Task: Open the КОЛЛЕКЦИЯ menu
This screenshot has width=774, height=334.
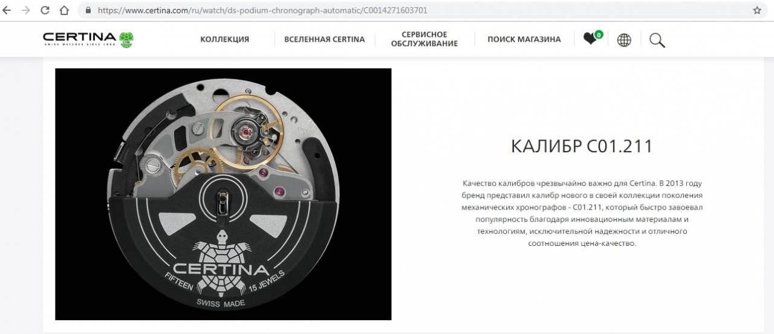Action: (225, 39)
